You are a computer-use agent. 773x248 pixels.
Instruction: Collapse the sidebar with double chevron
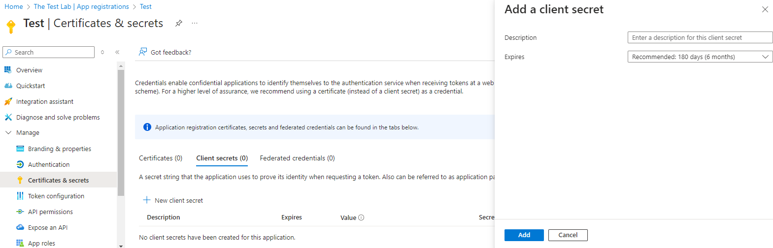117,52
